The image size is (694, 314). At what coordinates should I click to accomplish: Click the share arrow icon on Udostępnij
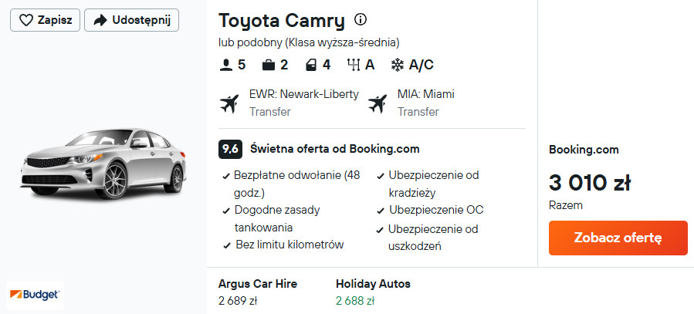(x=100, y=20)
